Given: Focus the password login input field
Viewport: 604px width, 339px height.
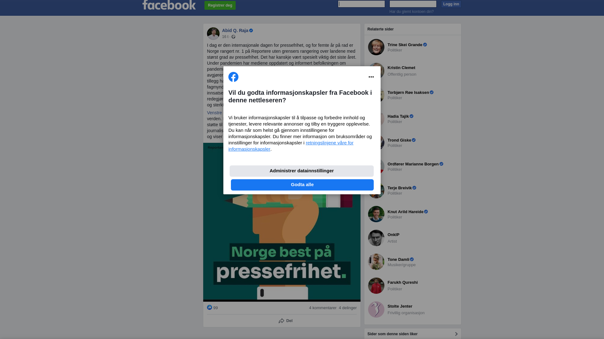Looking at the screenshot, I should click(x=413, y=4).
